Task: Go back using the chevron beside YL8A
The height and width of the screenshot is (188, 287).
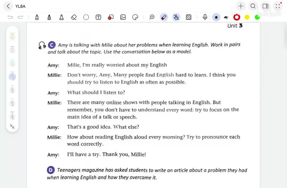Action: 8,6
